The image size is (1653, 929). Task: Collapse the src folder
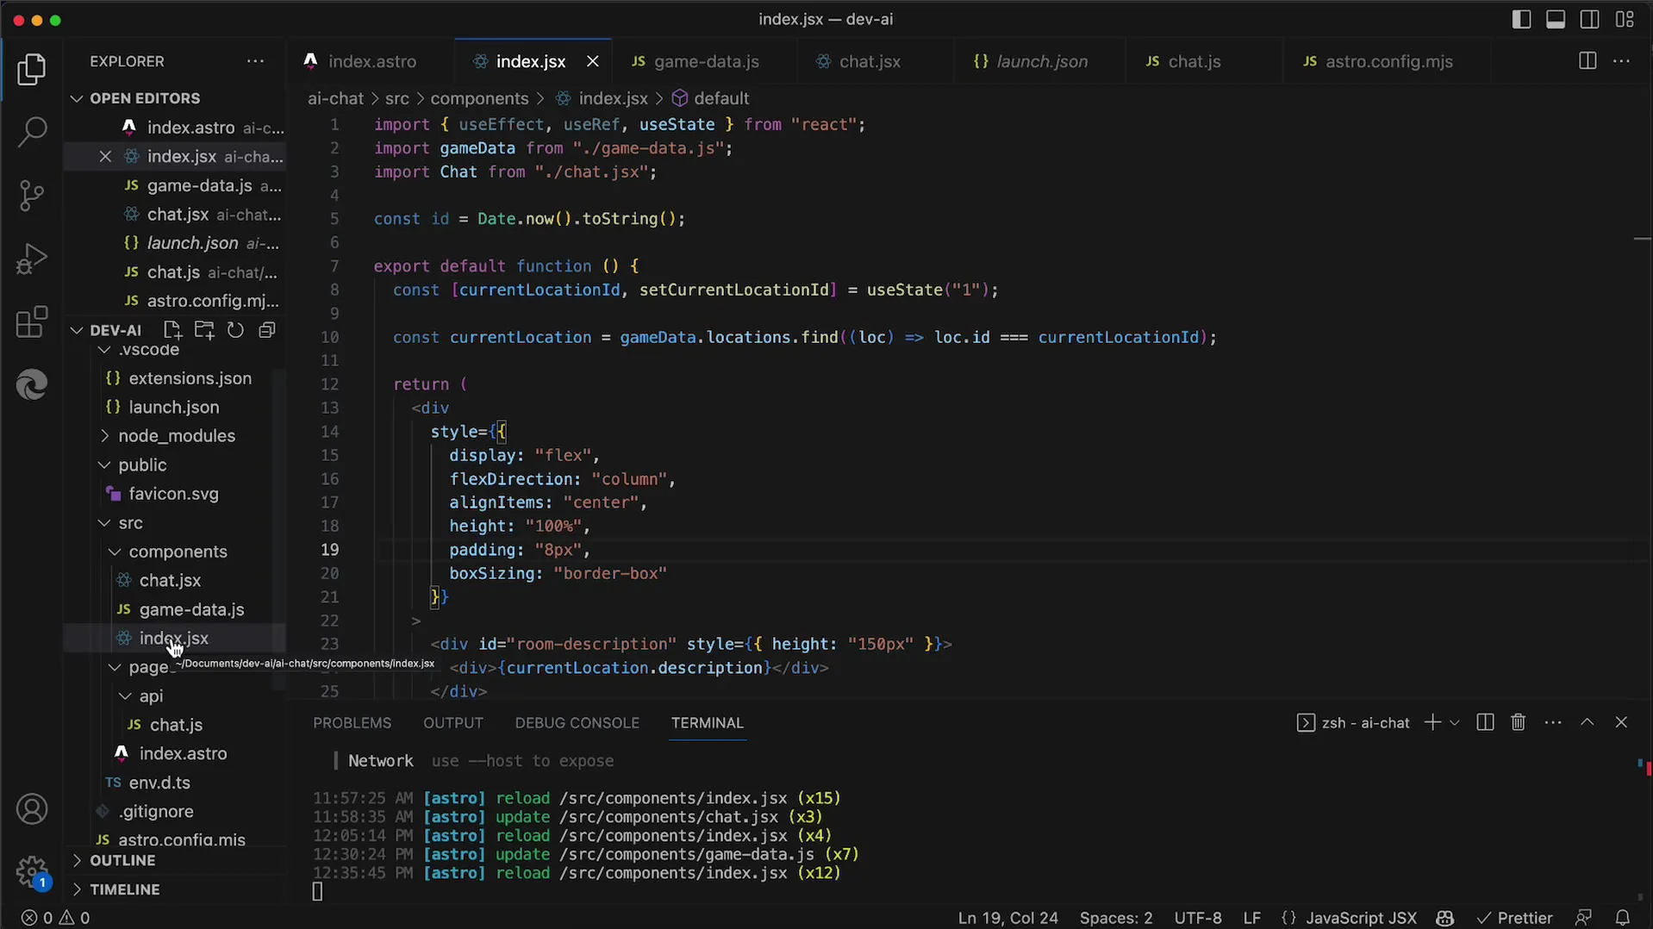(x=130, y=523)
